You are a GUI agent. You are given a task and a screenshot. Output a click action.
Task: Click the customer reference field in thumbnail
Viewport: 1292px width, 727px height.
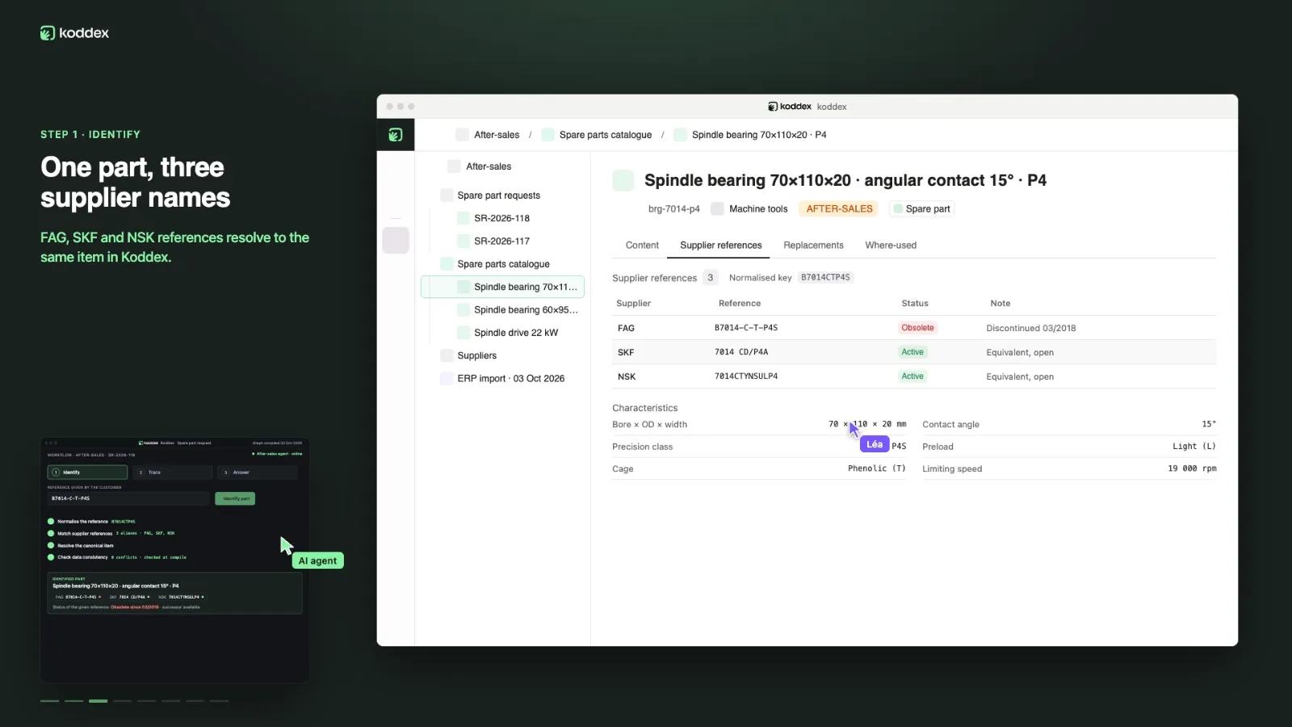[x=128, y=498]
